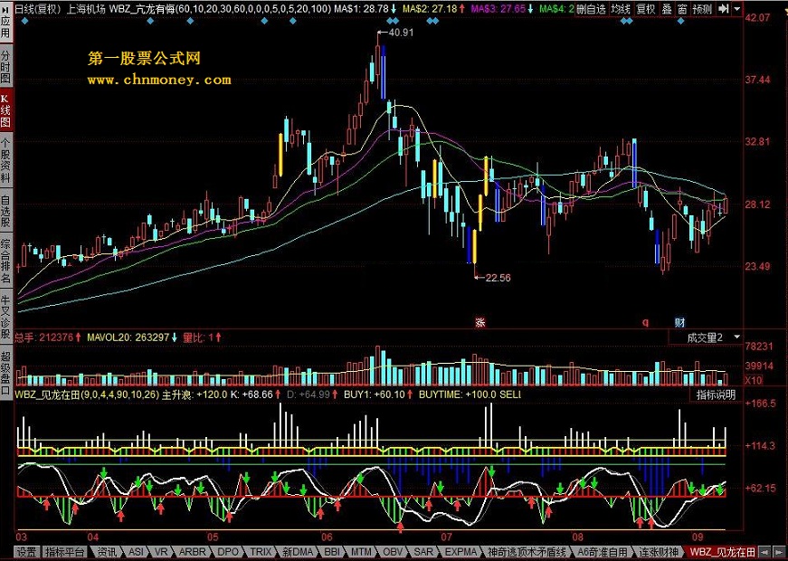Screen dimensions: 788x561
Task: Open 牛叉诊股 sidebar tab
Action: 5,317
